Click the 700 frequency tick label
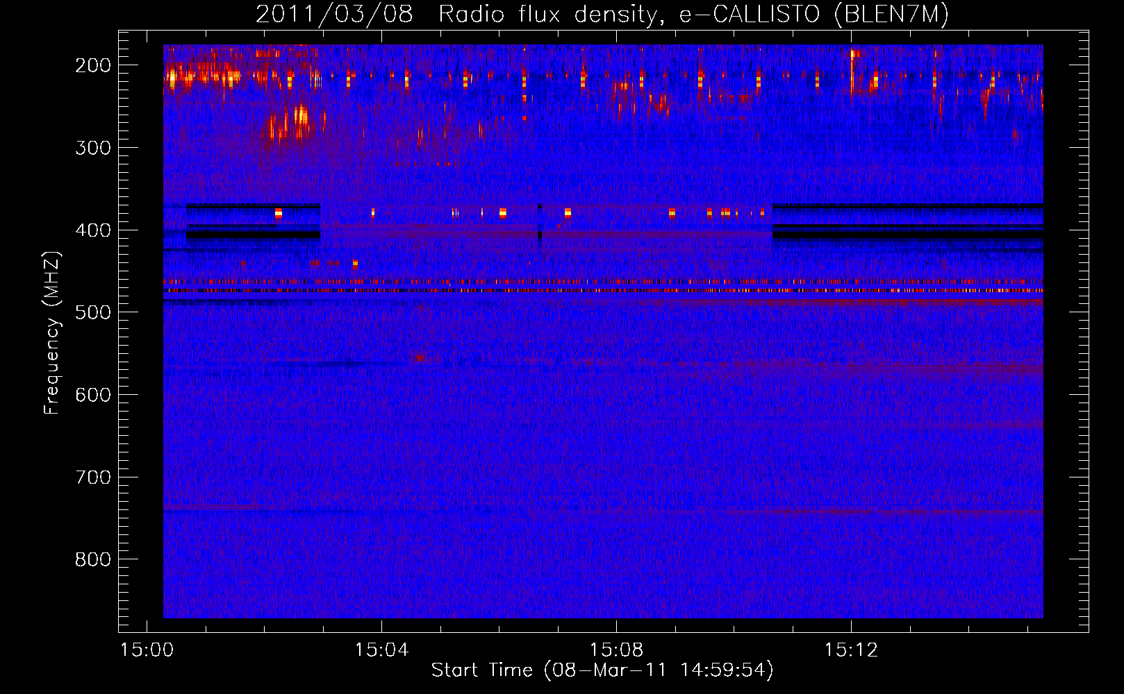Viewport: 1124px width, 694px height. tap(93, 477)
